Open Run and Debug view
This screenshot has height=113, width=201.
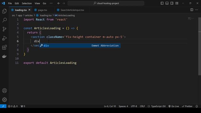pyautogui.click(x=4, y=38)
